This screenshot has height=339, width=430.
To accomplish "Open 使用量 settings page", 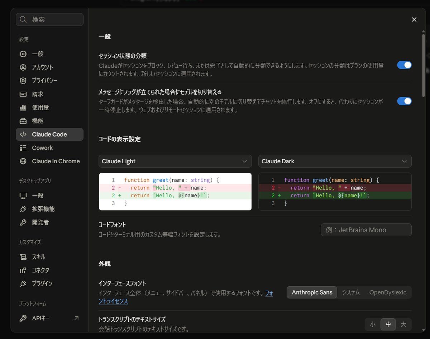I will tap(50, 107).
